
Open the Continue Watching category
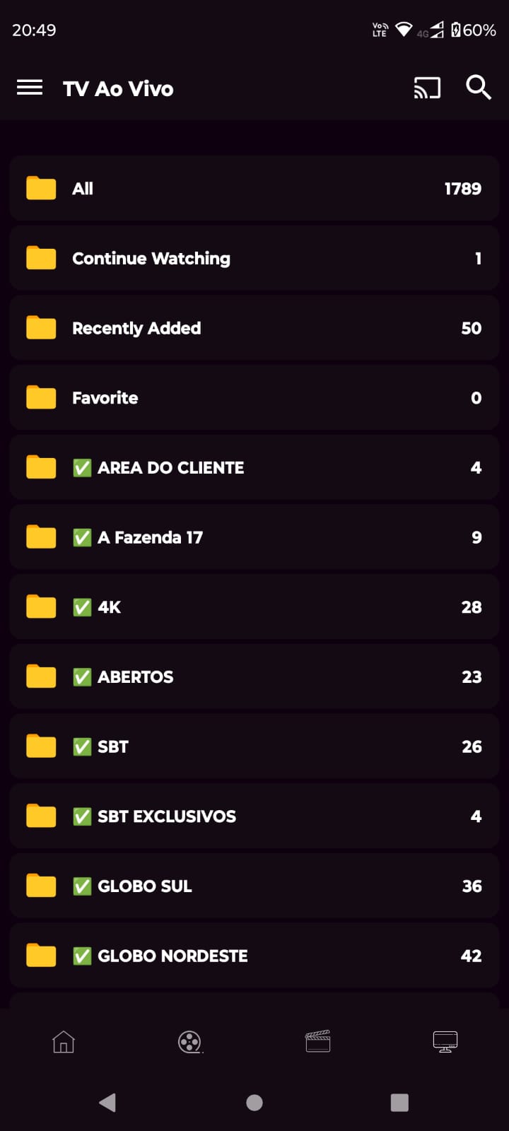click(x=255, y=259)
